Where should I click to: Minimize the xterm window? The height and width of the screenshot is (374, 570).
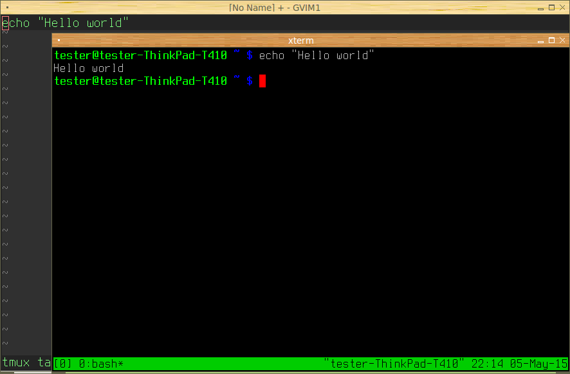[x=540, y=40]
